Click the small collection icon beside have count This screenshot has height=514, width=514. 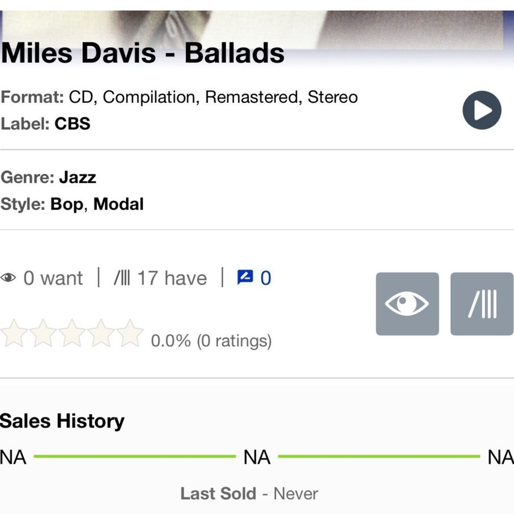[x=122, y=278]
